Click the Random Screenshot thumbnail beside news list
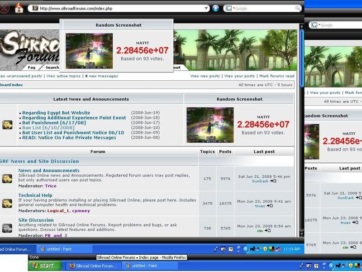Screen dimensions: 362x272 coord(210,125)
